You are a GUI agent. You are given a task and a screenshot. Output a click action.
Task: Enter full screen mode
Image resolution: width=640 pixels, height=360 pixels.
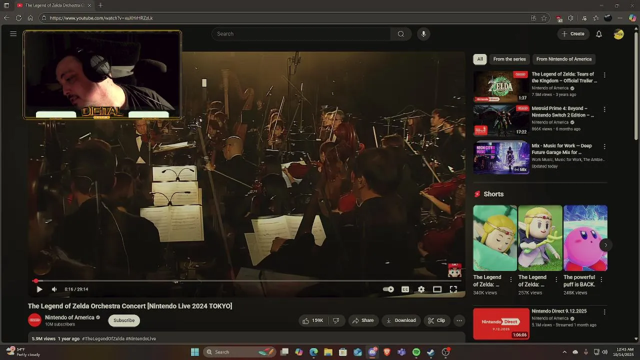[453, 289]
